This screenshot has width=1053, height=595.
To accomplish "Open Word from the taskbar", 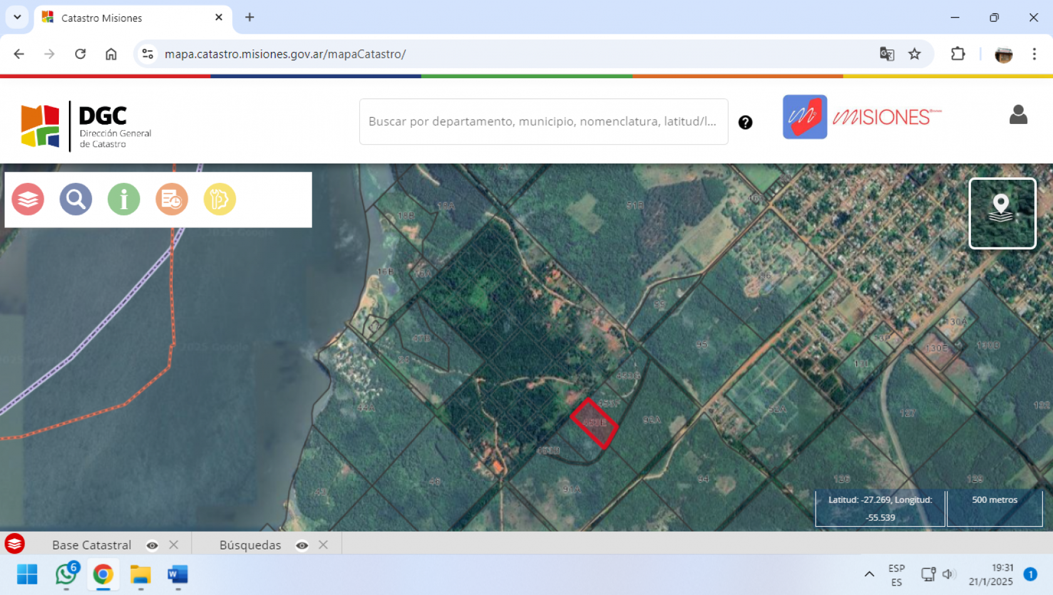I will coord(178,574).
